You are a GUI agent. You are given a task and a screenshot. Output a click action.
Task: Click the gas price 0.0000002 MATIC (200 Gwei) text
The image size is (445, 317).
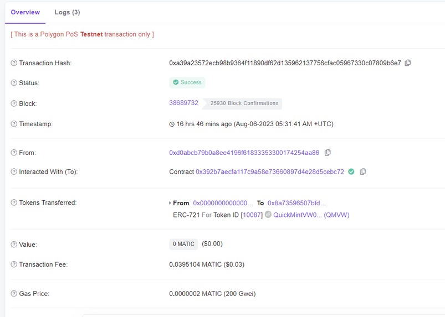click(212, 293)
